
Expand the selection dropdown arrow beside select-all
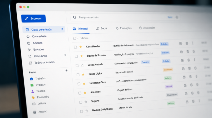78,38
